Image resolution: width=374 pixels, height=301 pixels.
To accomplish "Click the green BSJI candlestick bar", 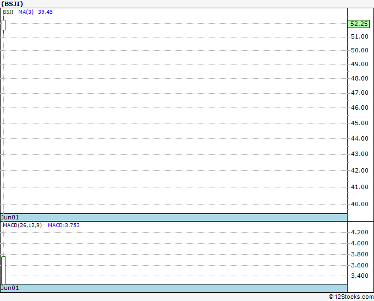I will click(4, 25).
